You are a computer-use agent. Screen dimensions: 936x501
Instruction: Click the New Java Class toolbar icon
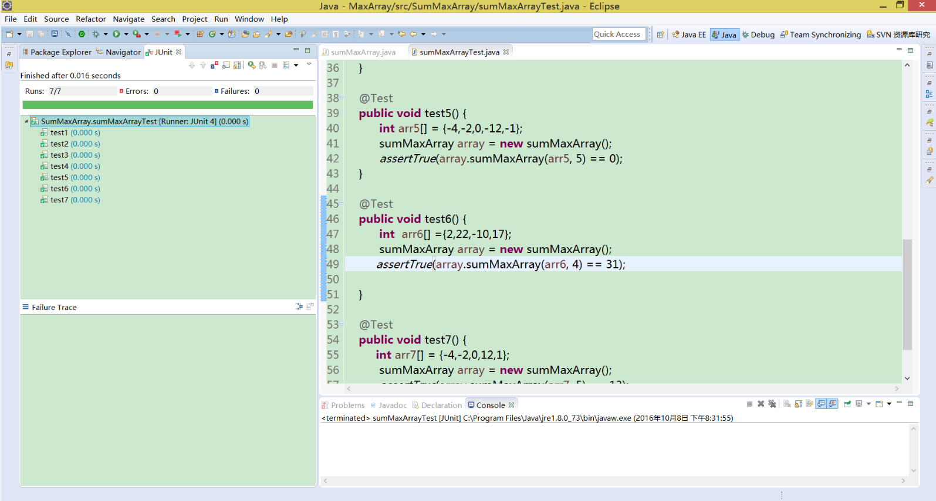[212, 34]
